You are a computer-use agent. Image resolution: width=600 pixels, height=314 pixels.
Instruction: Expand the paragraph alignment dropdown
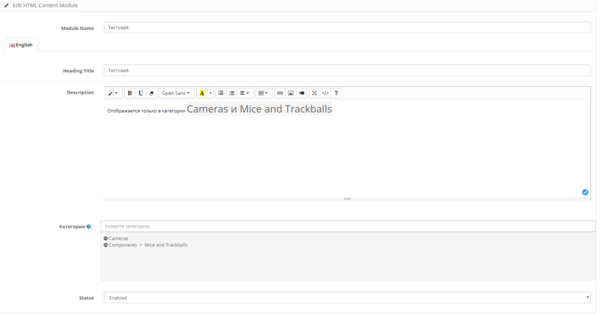[244, 93]
